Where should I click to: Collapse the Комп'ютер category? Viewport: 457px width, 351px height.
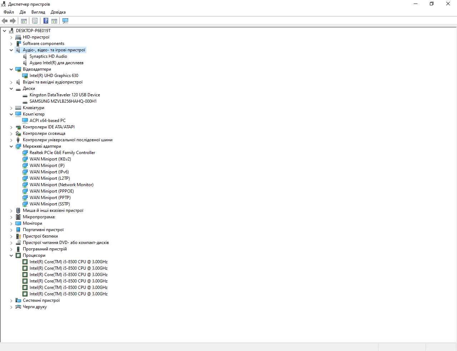pyautogui.click(x=11, y=114)
